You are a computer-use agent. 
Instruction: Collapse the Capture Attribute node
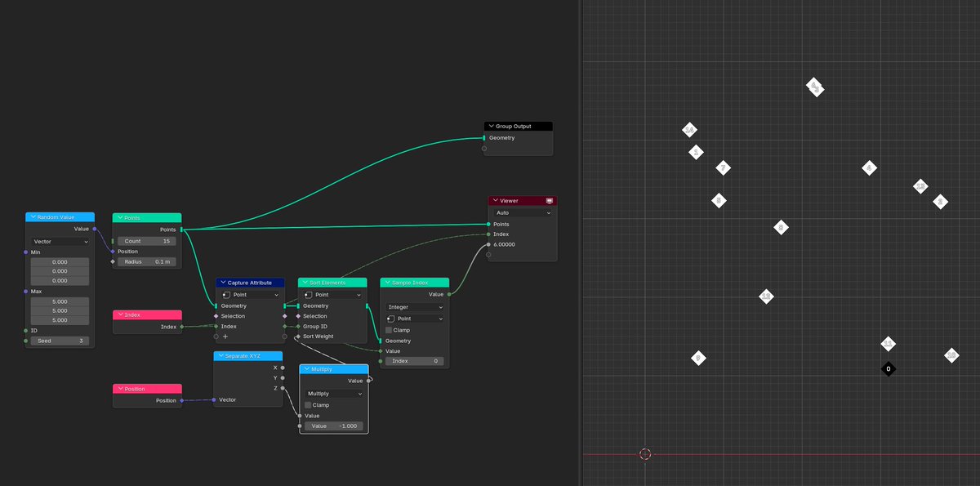tap(222, 283)
